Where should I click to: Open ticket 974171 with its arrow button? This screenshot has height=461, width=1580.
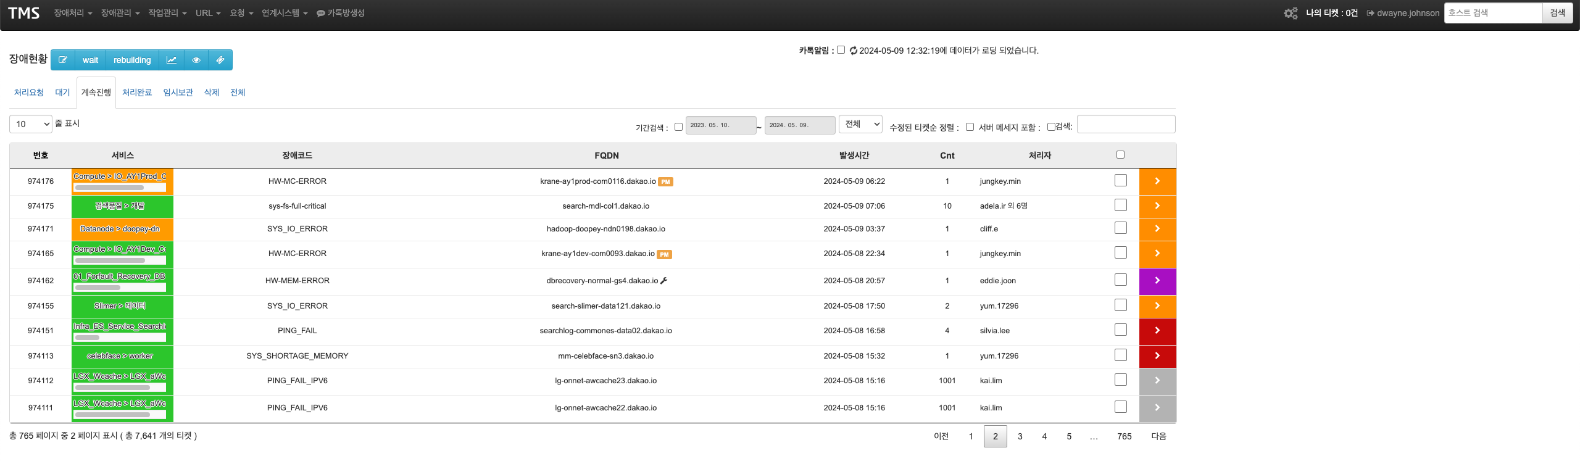click(x=1157, y=229)
